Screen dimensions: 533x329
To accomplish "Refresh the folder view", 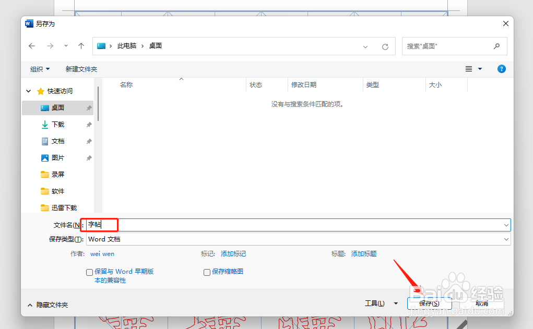I will pyautogui.click(x=385, y=46).
